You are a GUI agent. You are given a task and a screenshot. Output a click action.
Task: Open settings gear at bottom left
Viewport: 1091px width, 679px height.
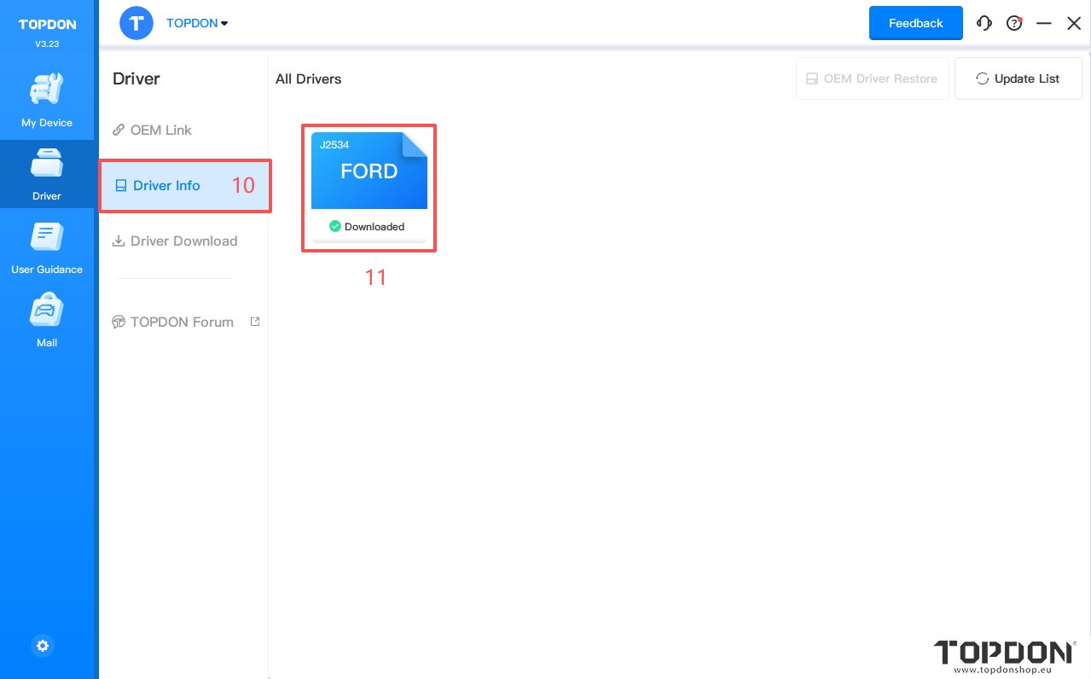[43, 646]
